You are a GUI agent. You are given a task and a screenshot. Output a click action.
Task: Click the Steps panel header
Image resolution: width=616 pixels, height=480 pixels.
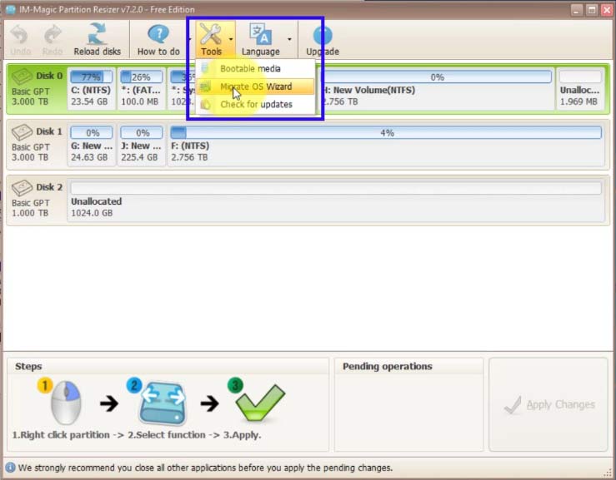[x=28, y=366]
